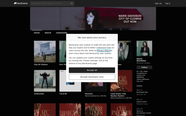This screenshot has width=186, height=116.
Task: Open the My Love album cover
Action: click(45, 110)
